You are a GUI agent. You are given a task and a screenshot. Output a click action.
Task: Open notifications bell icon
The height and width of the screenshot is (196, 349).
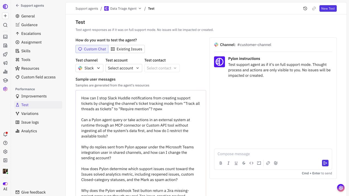pyautogui.click(x=5, y=134)
